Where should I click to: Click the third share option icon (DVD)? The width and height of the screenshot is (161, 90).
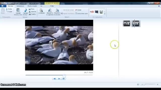pyautogui.click(x=101, y=12)
